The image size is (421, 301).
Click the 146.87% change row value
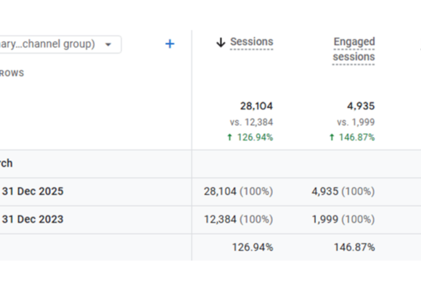tap(354, 247)
